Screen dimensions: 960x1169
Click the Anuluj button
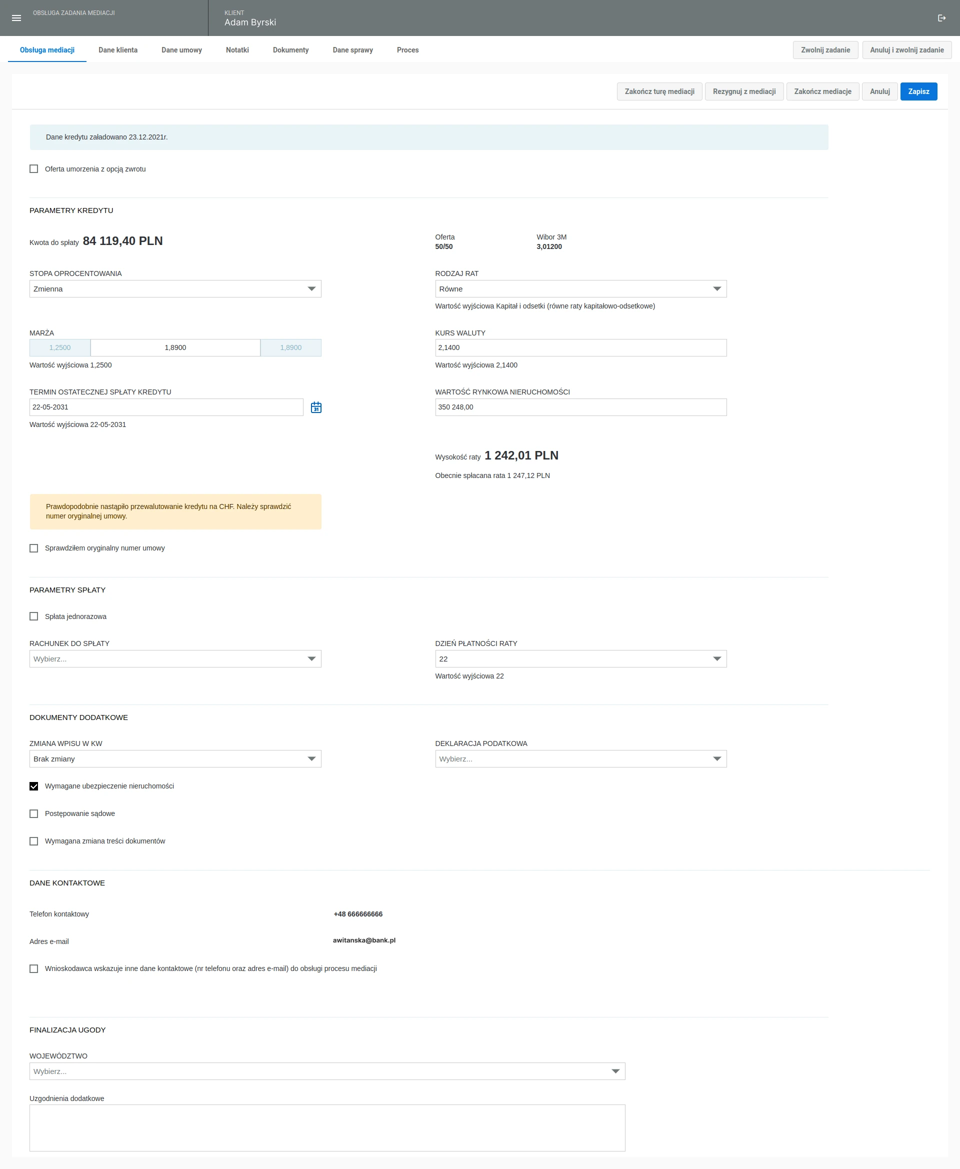pos(879,92)
